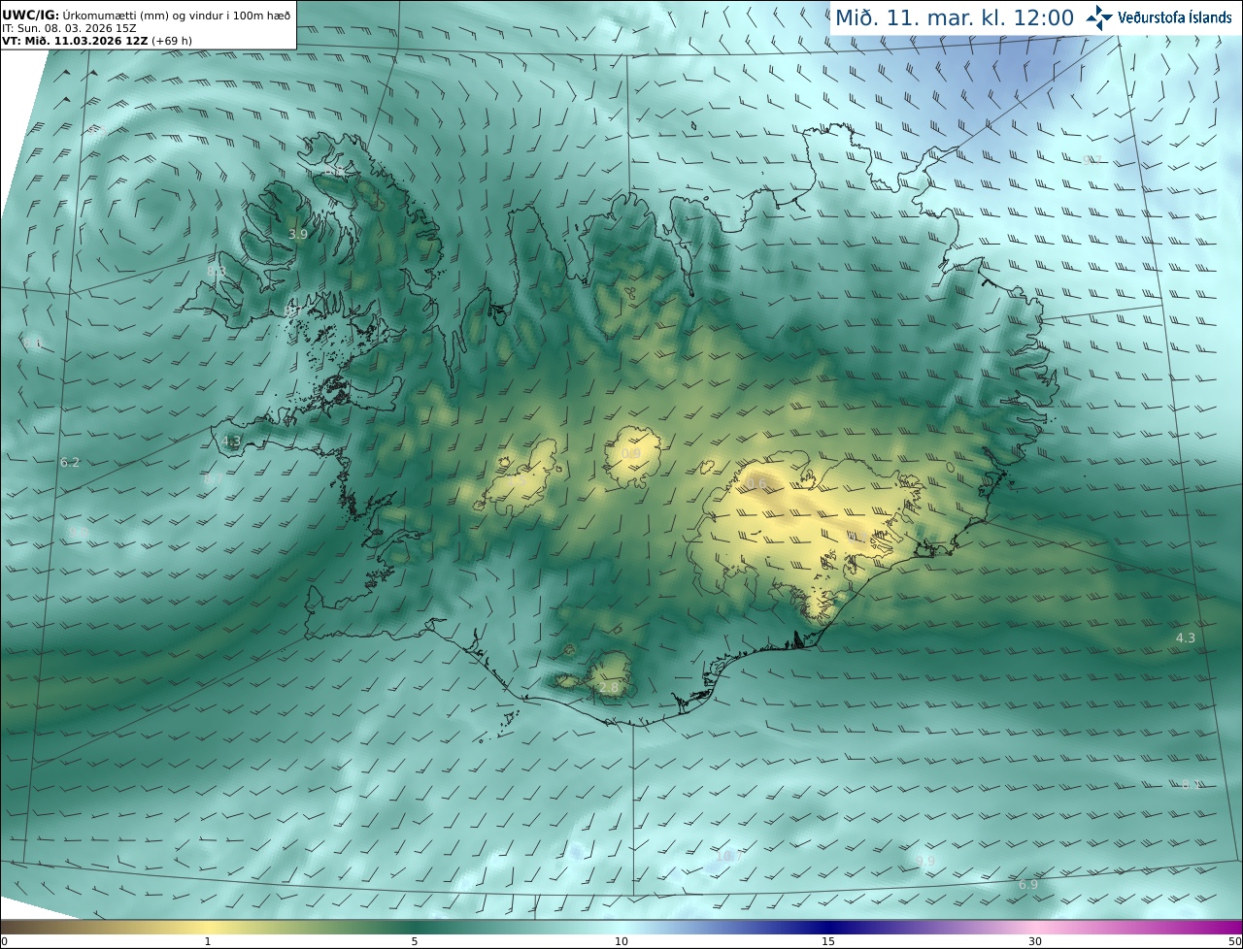Click the '2.8' value on the southern glacier

click(x=609, y=687)
